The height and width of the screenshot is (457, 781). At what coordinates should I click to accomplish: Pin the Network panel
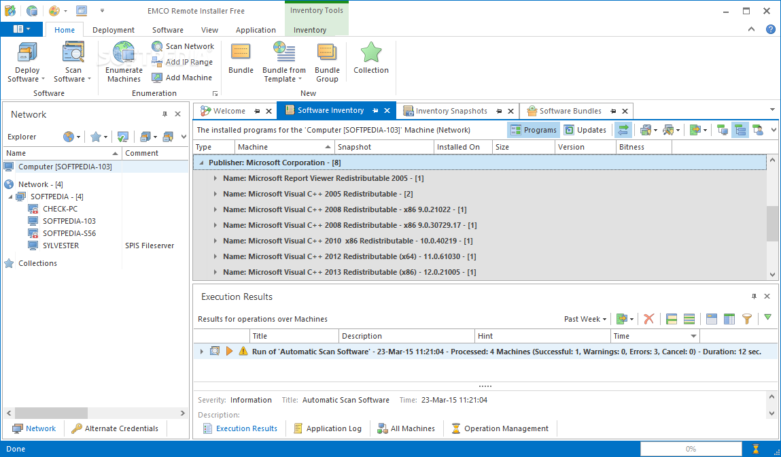tap(165, 114)
